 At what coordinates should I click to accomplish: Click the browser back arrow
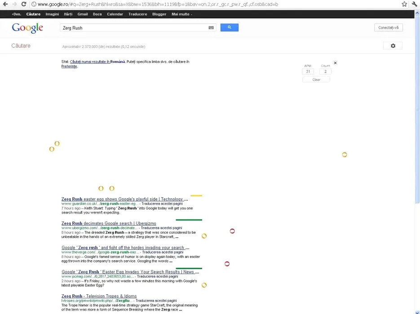[x=5, y=4]
